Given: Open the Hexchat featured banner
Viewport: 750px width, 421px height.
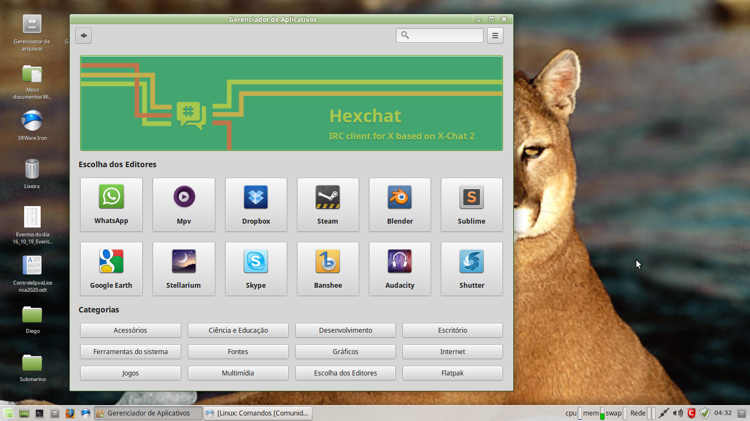Looking at the screenshot, I should 292,103.
